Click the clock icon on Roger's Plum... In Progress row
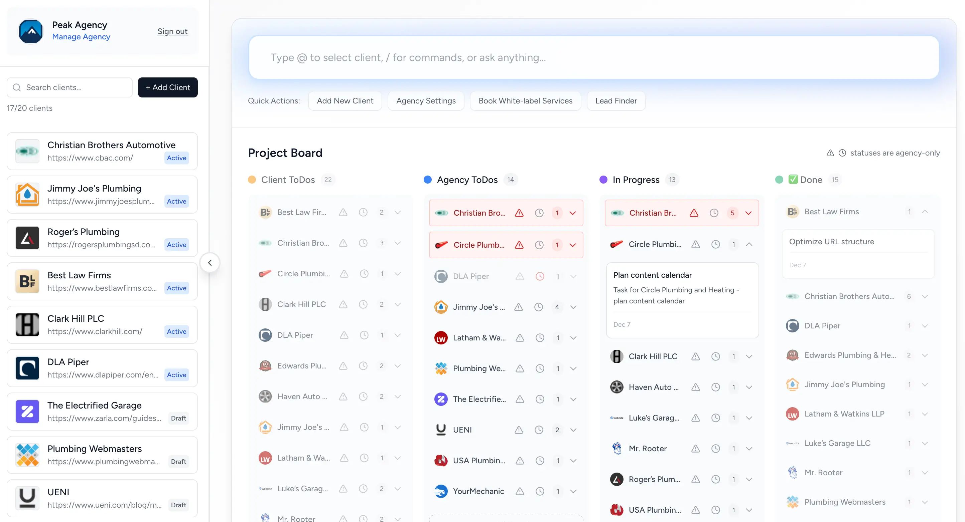Viewport: 965px width, 522px height. [x=715, y=479]
